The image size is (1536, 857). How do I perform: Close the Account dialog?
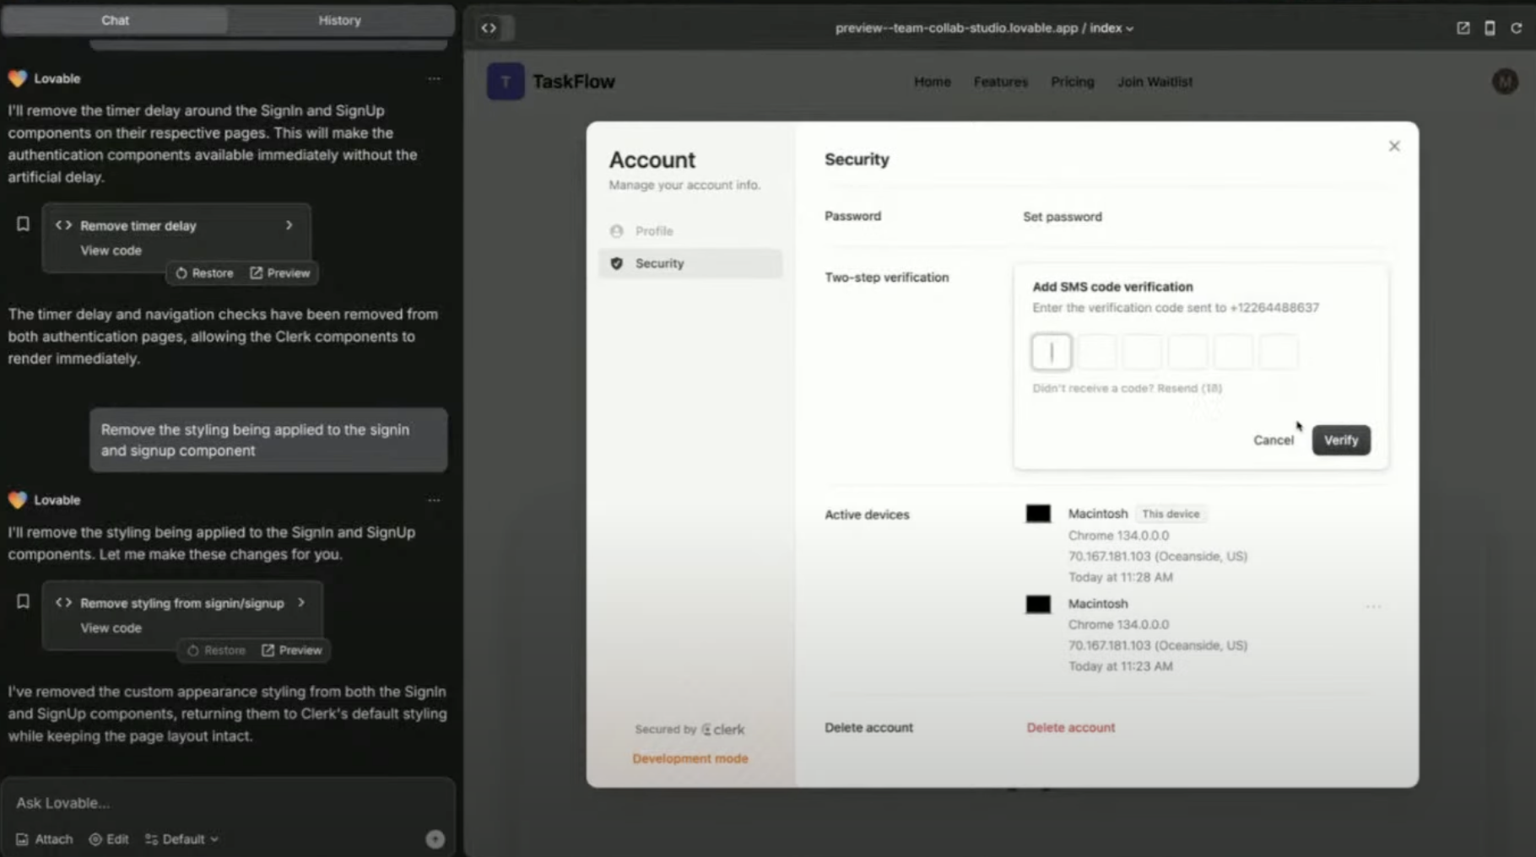coord(1394,146)
